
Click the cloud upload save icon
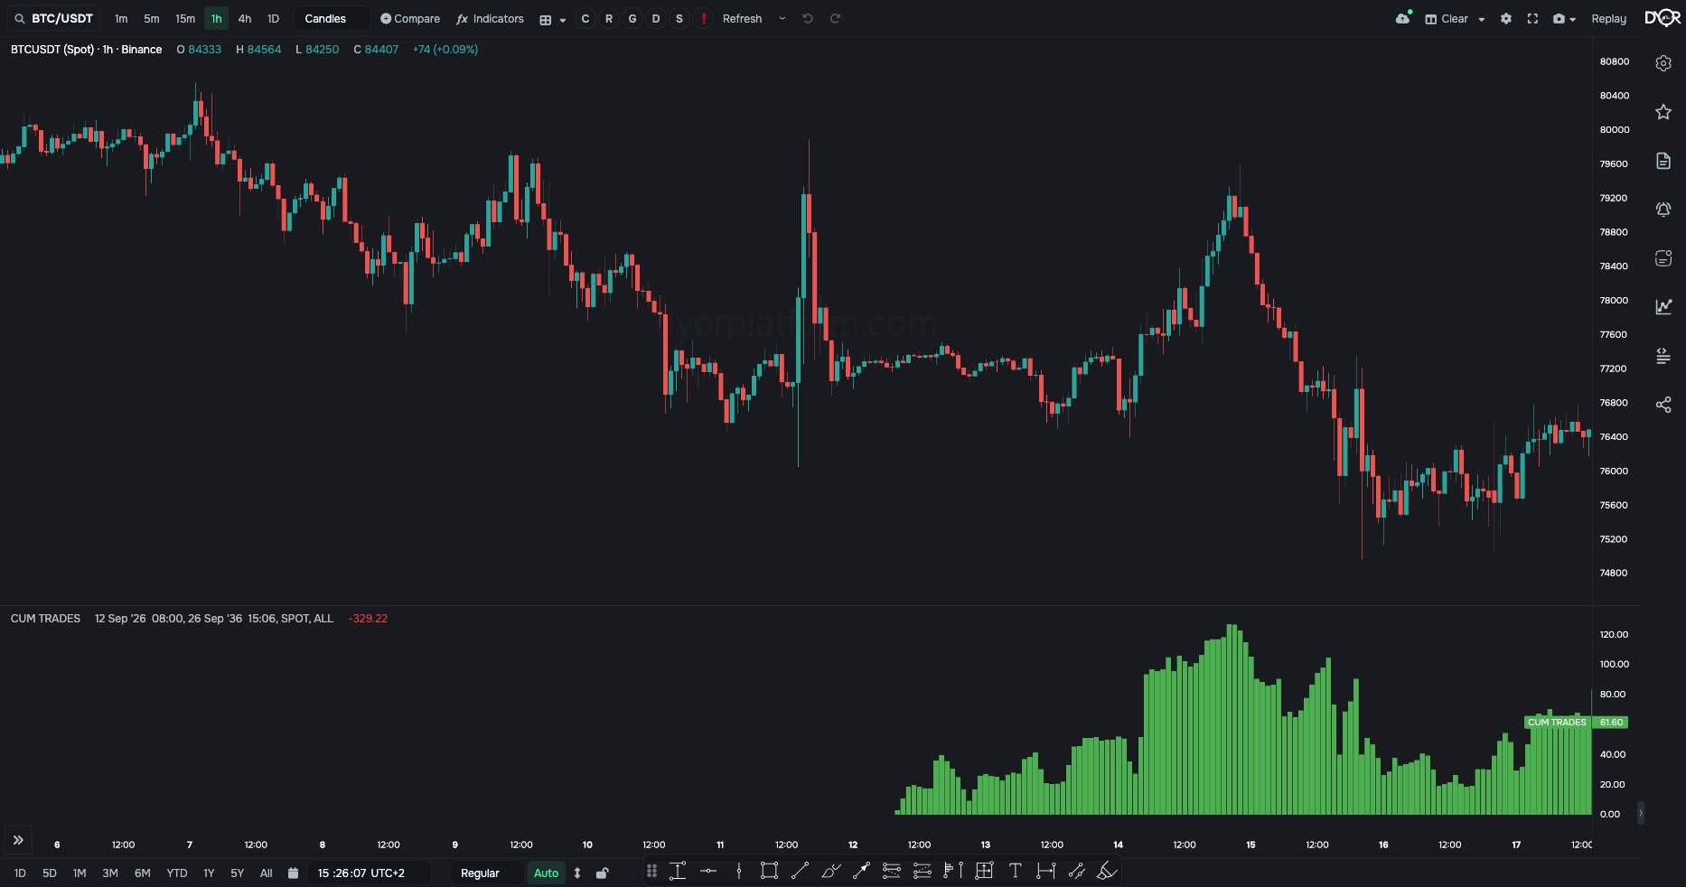click(1402, 18)
